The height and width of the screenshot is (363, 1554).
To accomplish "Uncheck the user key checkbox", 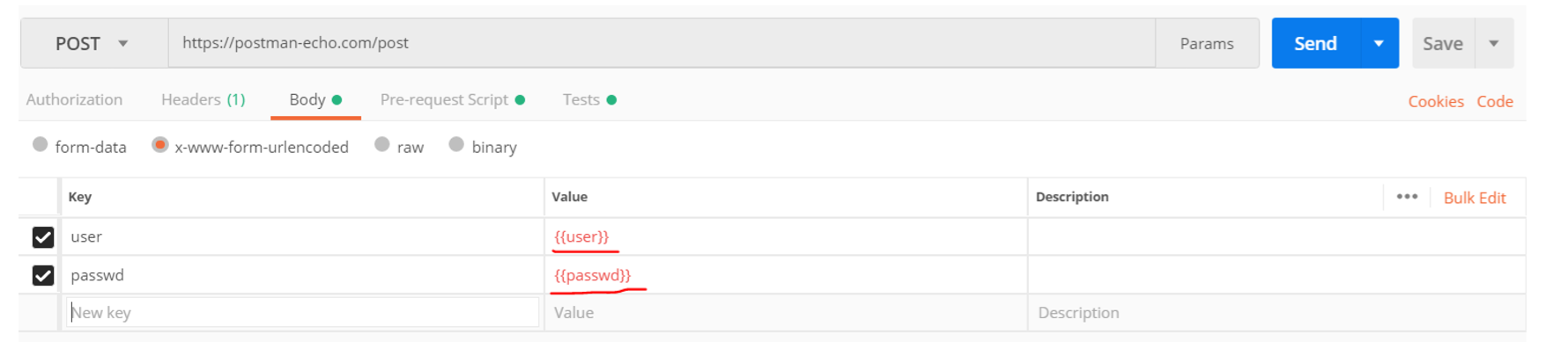I will [43, 237].
